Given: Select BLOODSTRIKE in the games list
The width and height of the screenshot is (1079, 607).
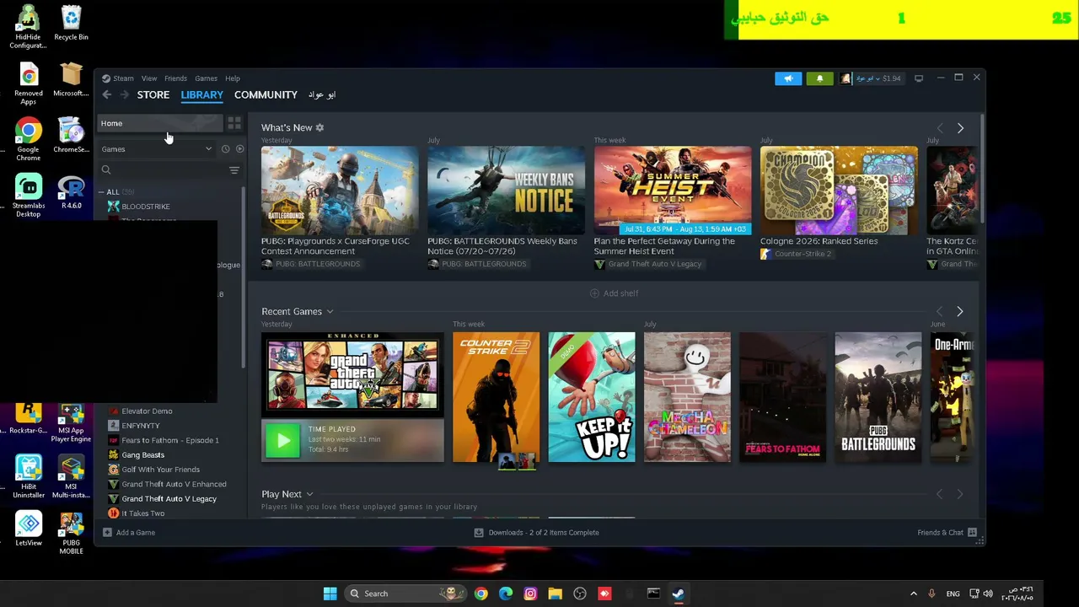Looking at the screenshot, I should point(145,207).
